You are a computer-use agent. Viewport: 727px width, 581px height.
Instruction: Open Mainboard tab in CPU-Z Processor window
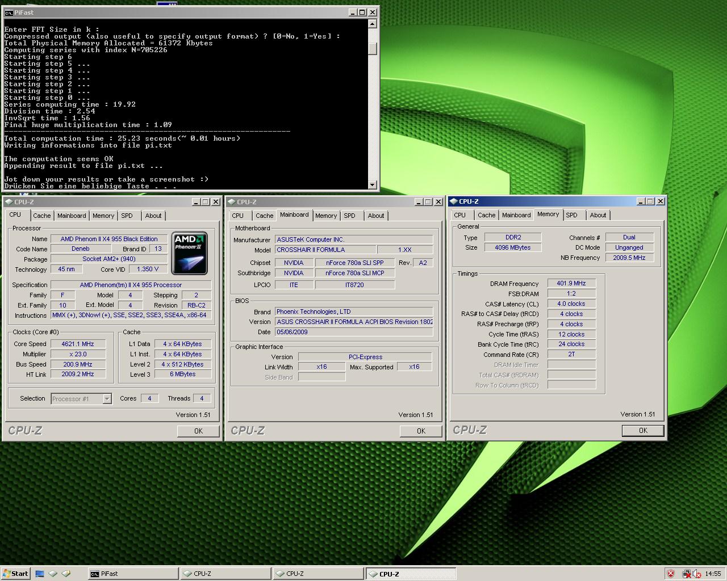click(72, 216)
